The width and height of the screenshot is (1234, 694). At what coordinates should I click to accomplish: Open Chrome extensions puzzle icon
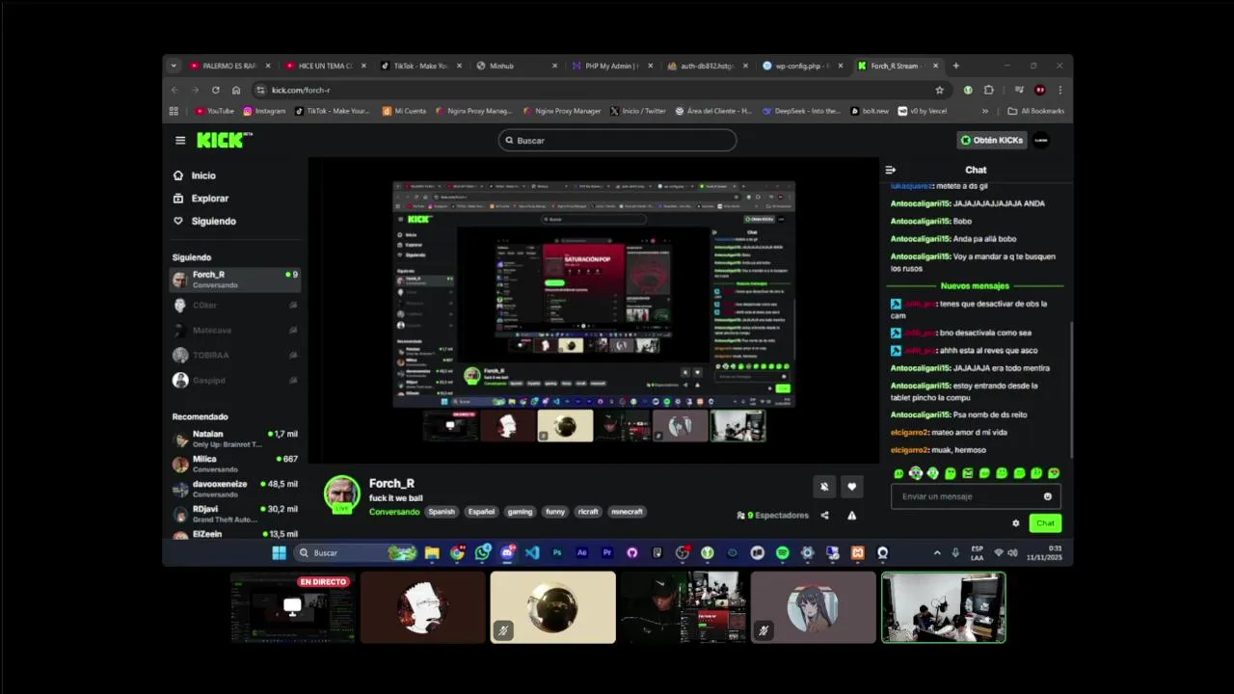coord(988,90)
